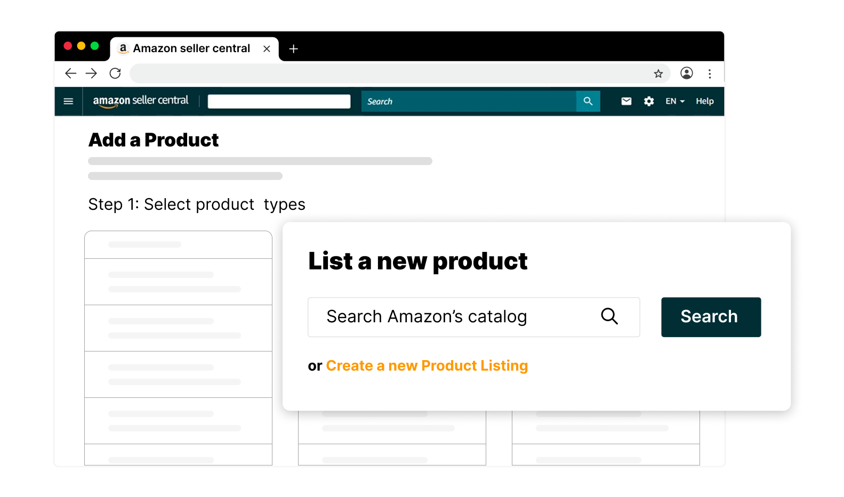Click the Amazon seller central logo
The image size is (844, 497).
click(x=141, y=101)
